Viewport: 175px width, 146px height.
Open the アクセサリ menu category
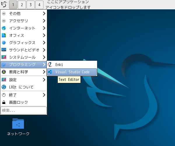pos(24,21)
